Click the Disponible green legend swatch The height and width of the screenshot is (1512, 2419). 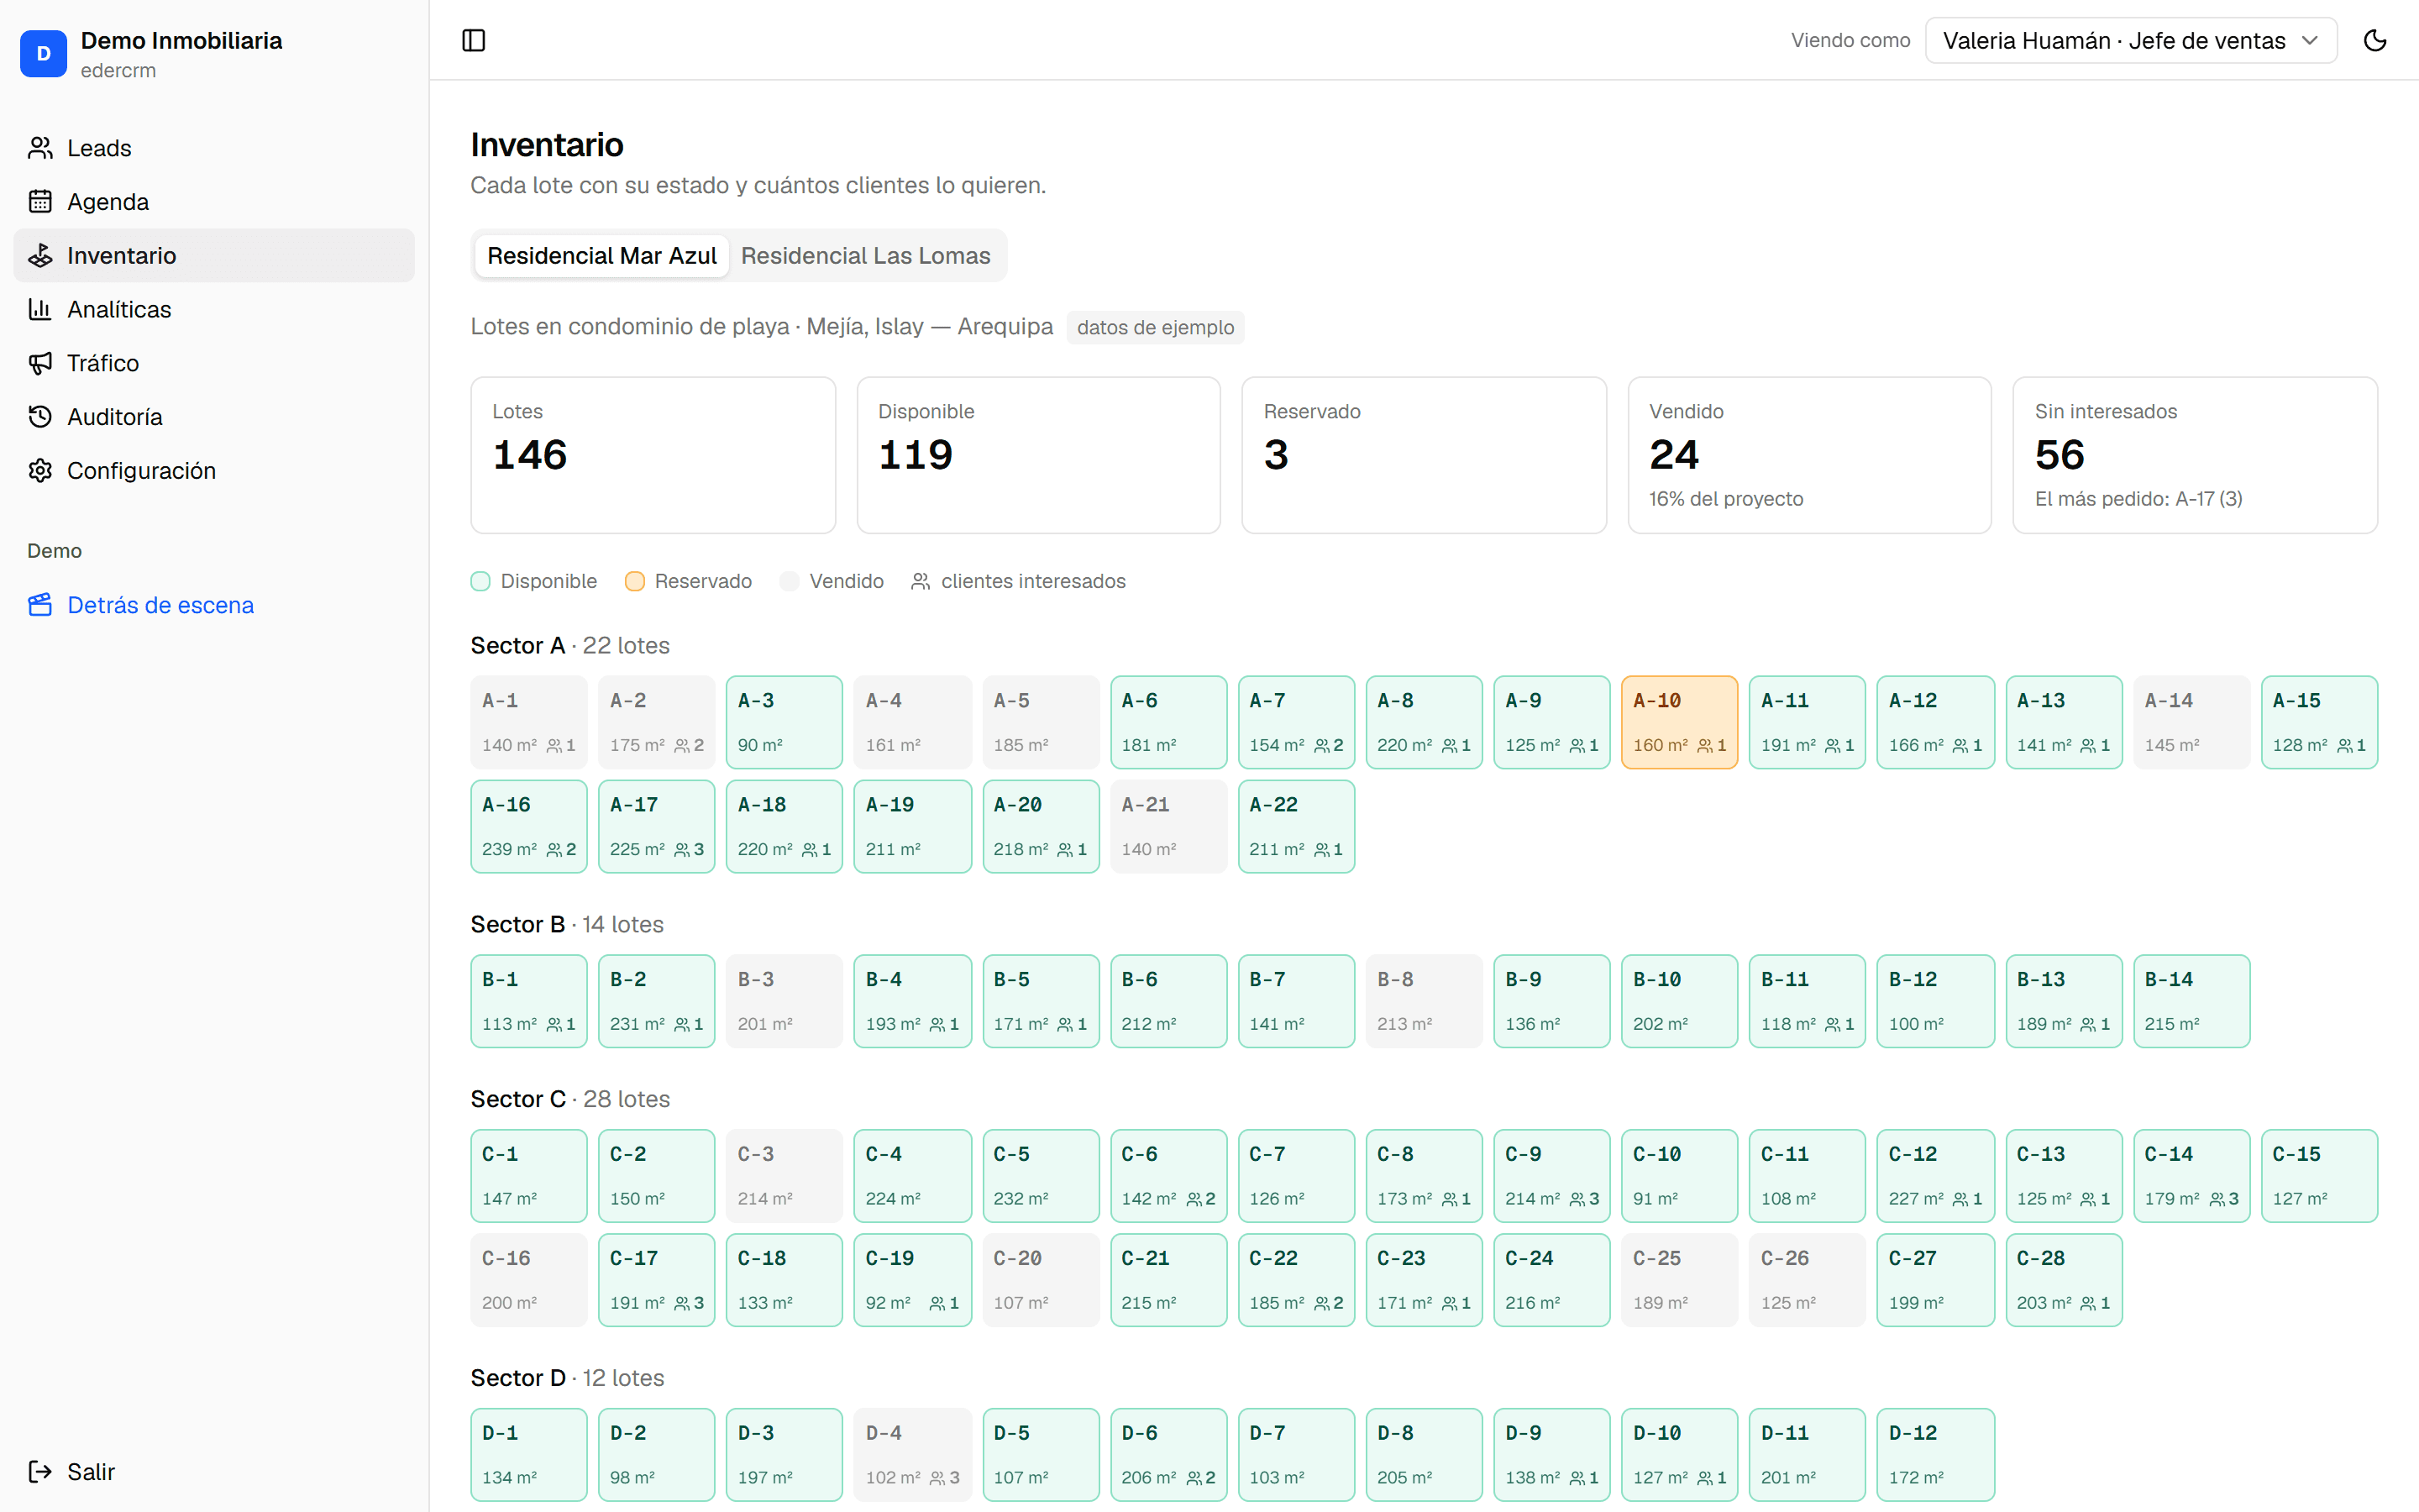(480, 581)
